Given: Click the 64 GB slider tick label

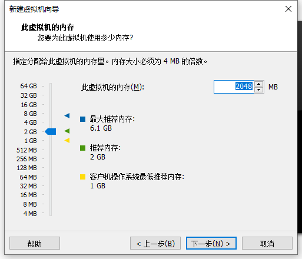Looking at the screenshot, I should click(x=28, y=86).
